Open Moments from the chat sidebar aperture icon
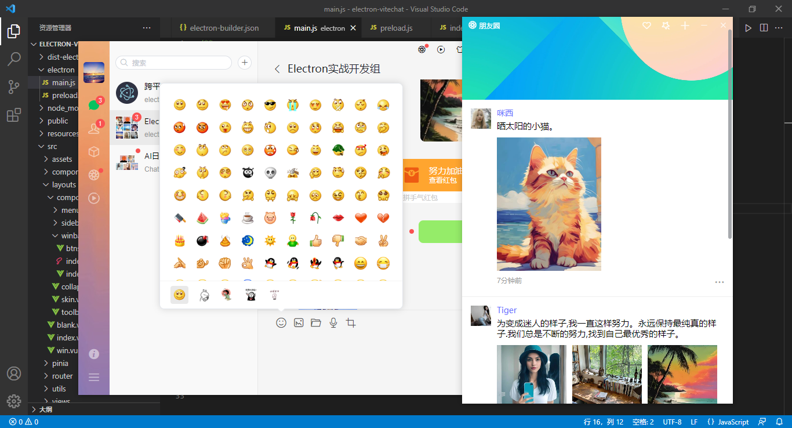 tap(94, 175)
